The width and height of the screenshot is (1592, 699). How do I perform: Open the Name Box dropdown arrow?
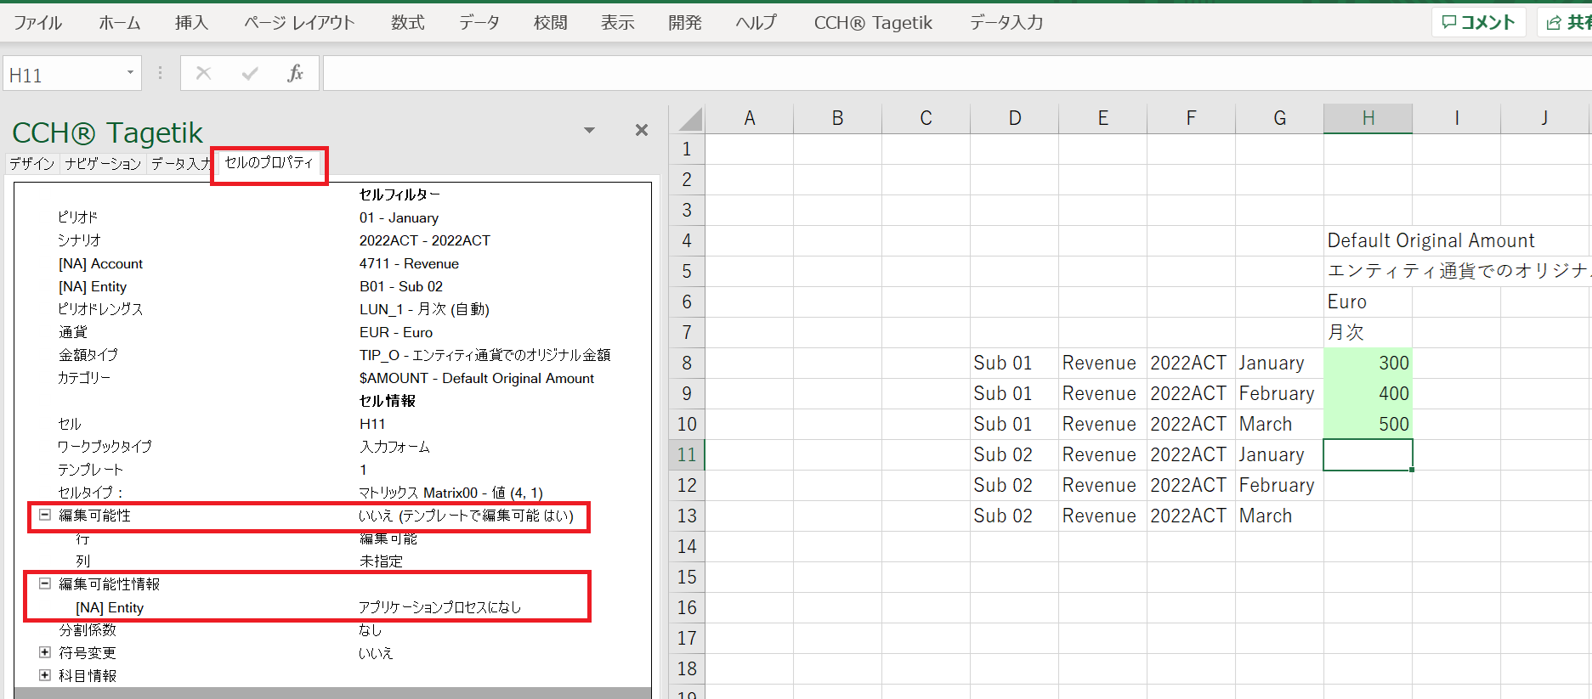[130, 73]
